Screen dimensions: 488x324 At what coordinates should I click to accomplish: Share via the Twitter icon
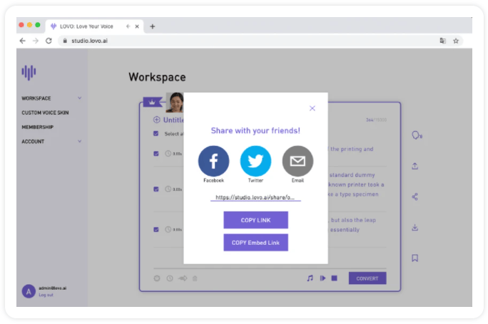point(255,161)
